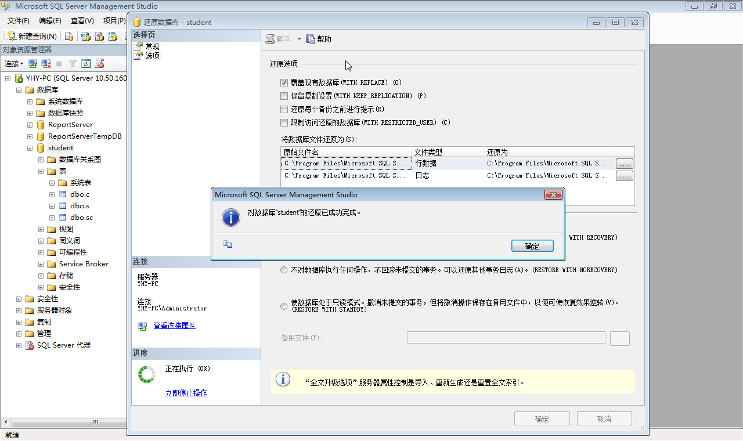743x441 pixels.
Task: Click the New Query toolbar icon
Action: (x=12, y=36)
